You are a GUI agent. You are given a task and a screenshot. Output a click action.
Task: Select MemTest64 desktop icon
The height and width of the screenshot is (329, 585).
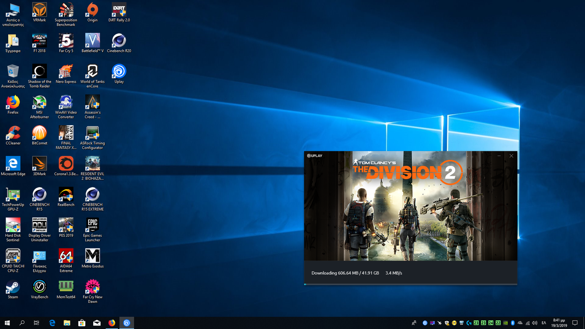(66, 289)
